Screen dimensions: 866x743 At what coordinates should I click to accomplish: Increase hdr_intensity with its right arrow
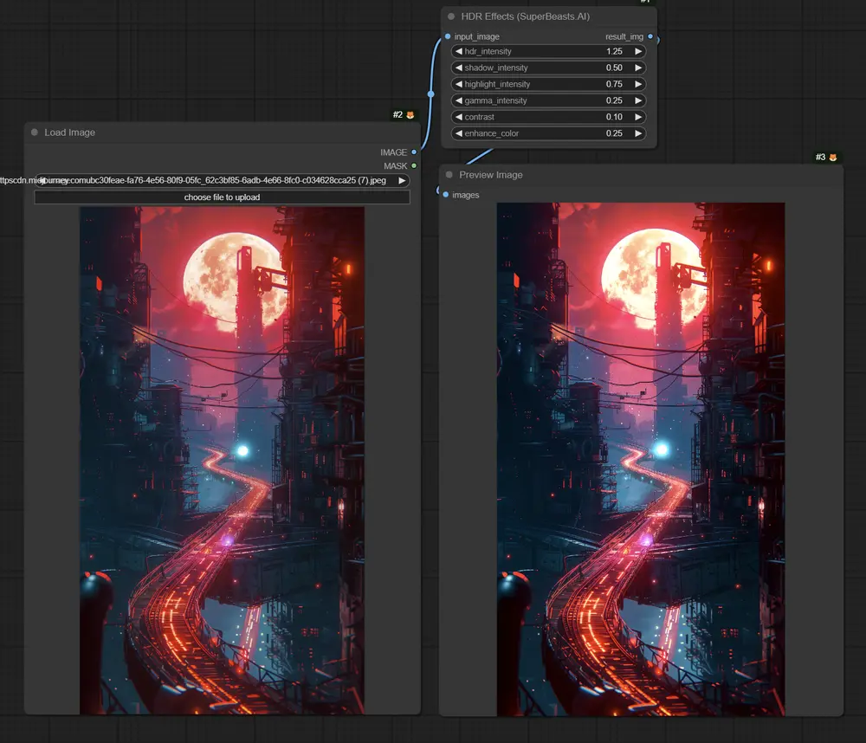(x=638, y=52)
